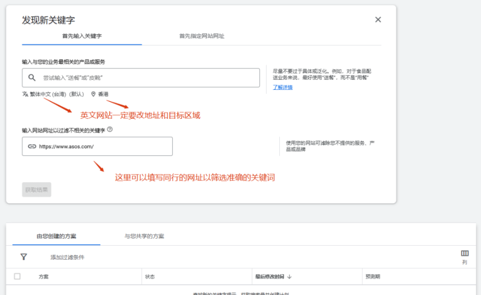Click the location pin icon

coord(93,94)
